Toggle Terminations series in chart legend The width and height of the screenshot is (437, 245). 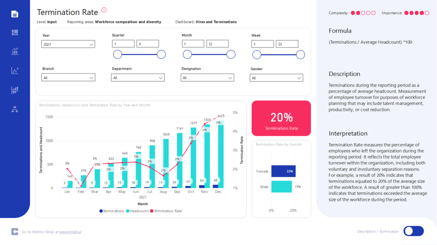click(112, 211)
